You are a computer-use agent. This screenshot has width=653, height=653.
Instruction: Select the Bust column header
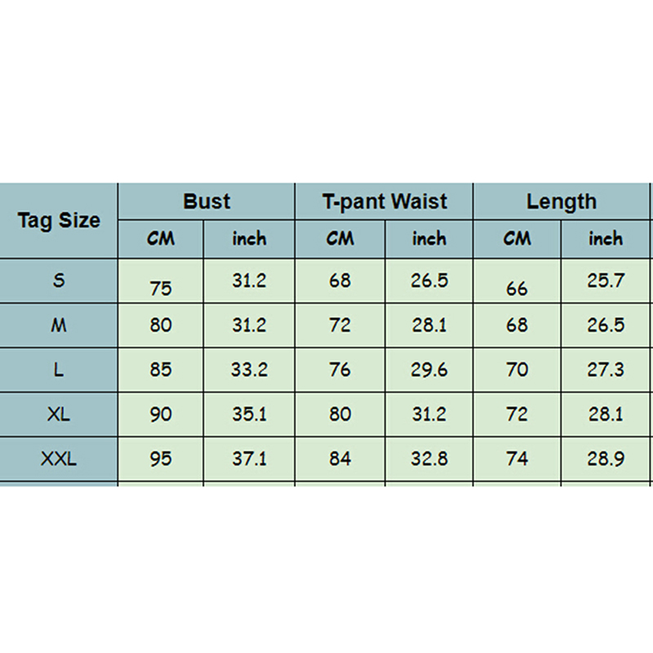tap(207, 202)
